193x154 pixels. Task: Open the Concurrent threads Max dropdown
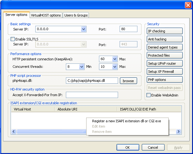[115, 67]
